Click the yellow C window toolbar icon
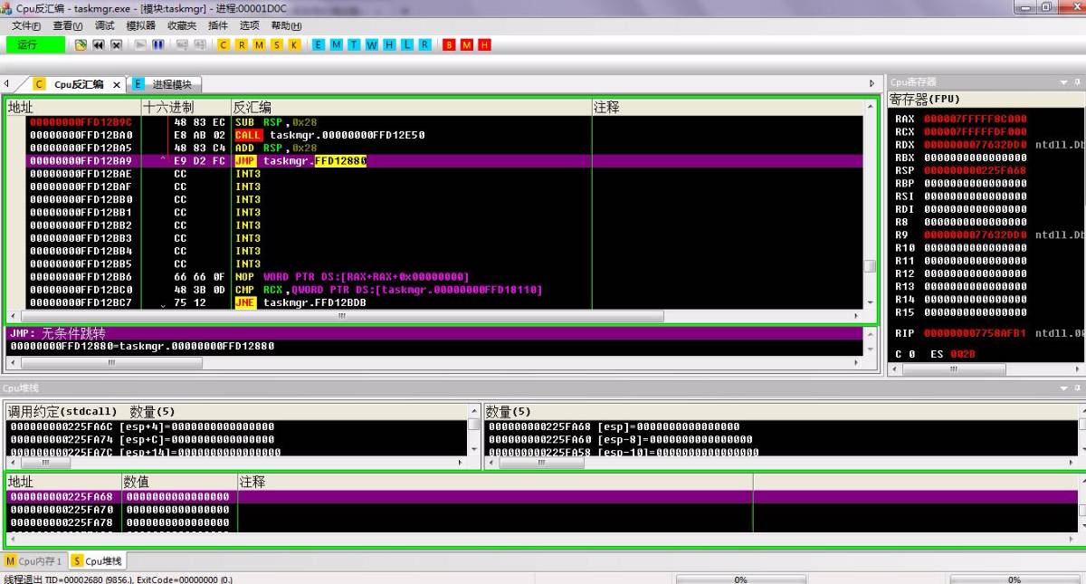1086x584 pixels. (x=224, y=44)
